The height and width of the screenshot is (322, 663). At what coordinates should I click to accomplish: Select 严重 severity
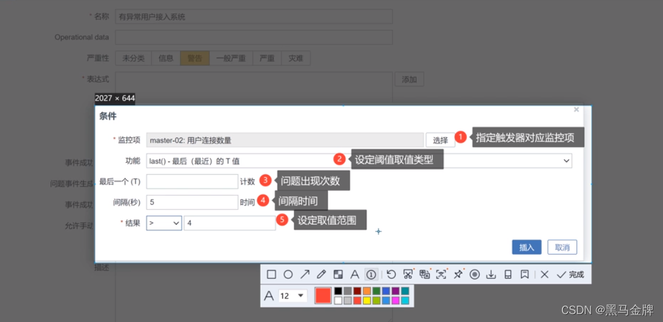[x=267, y=58]
